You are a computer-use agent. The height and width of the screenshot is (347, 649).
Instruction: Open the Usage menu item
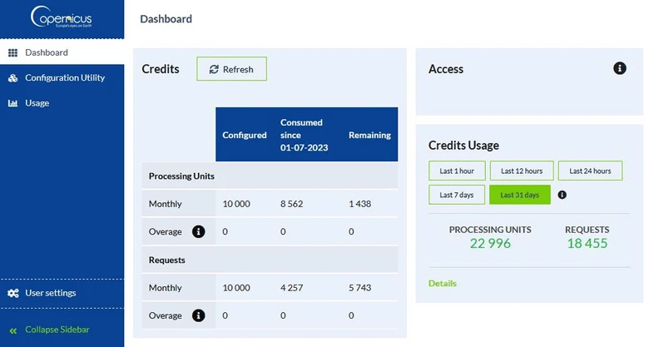point(37,103)
